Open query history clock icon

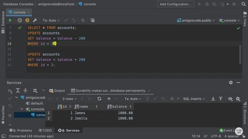(x=20, y=20)
